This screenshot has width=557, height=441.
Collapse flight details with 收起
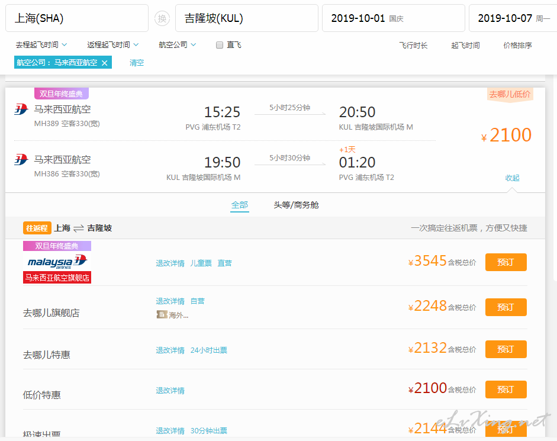point(512,178)
